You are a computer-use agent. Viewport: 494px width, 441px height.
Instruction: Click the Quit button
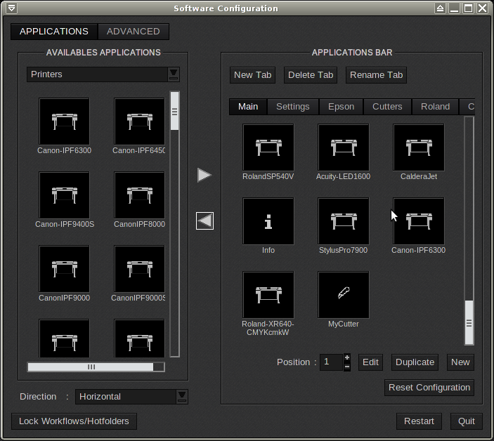(467, 421)
